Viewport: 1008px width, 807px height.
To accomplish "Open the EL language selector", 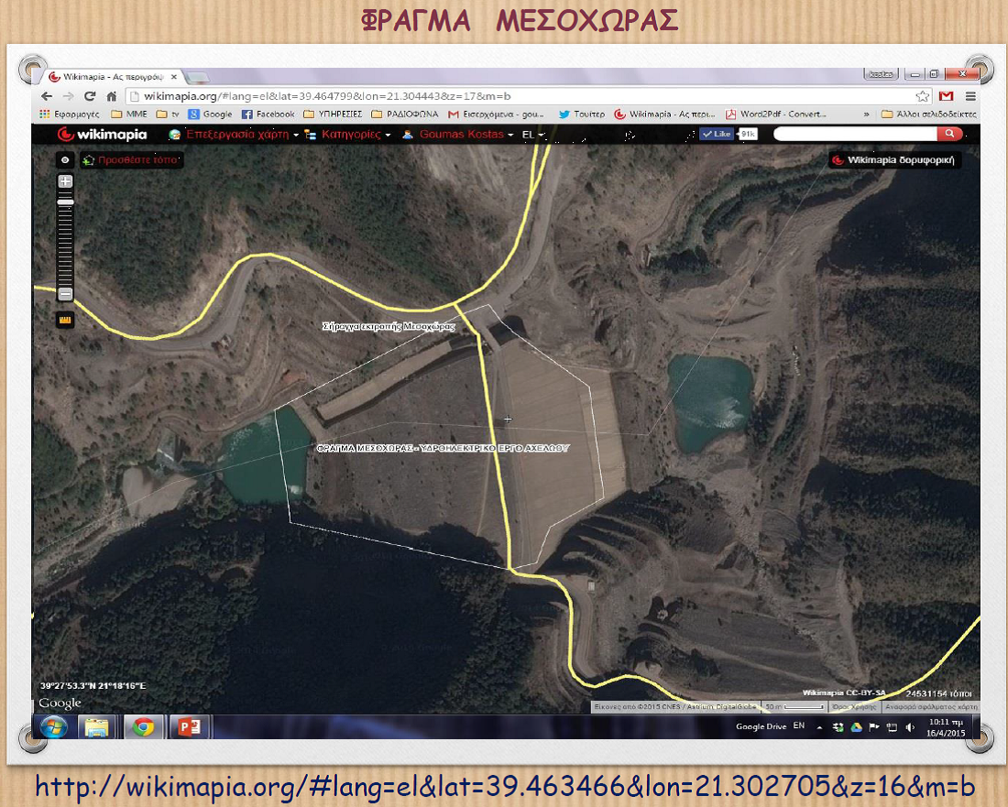I will [x=532, y=135].
